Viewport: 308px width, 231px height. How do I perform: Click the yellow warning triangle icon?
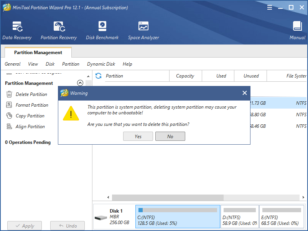(x=71, y=113)
